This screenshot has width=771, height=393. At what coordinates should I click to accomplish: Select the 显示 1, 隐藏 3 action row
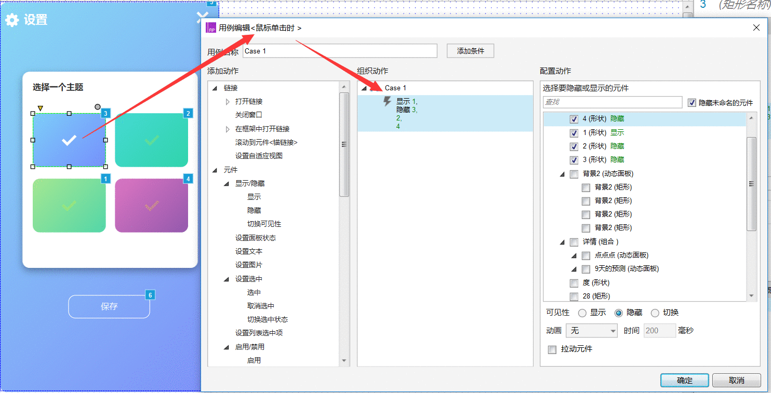(x=445, y=113)
